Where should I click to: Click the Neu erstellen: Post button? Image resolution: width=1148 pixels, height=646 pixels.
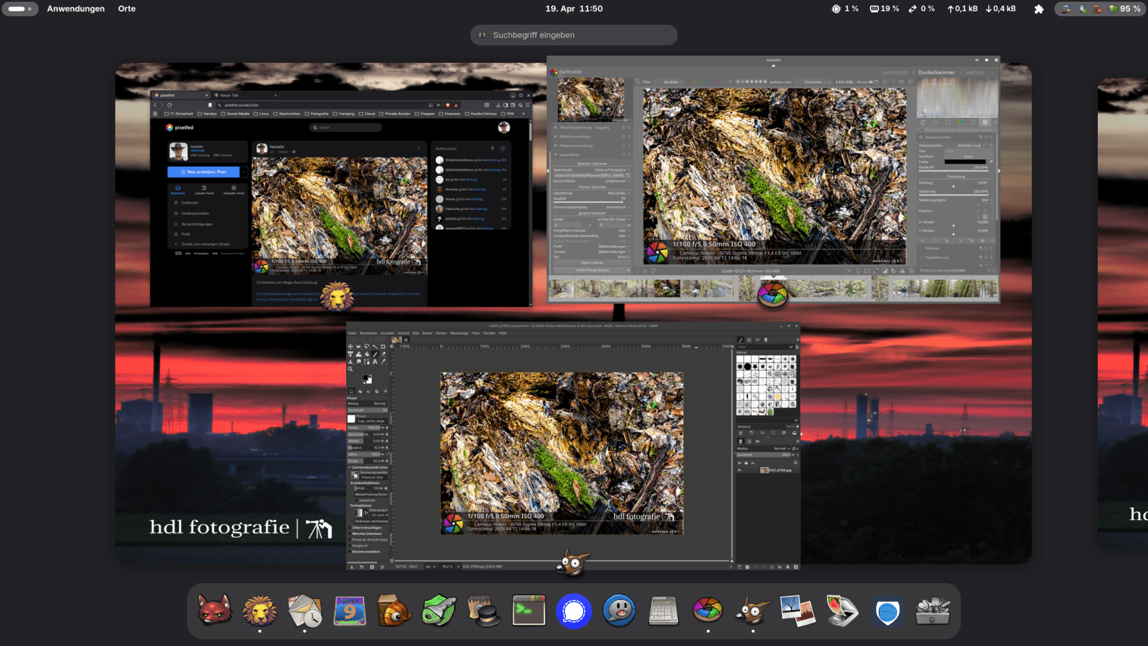tap(204, 172)
